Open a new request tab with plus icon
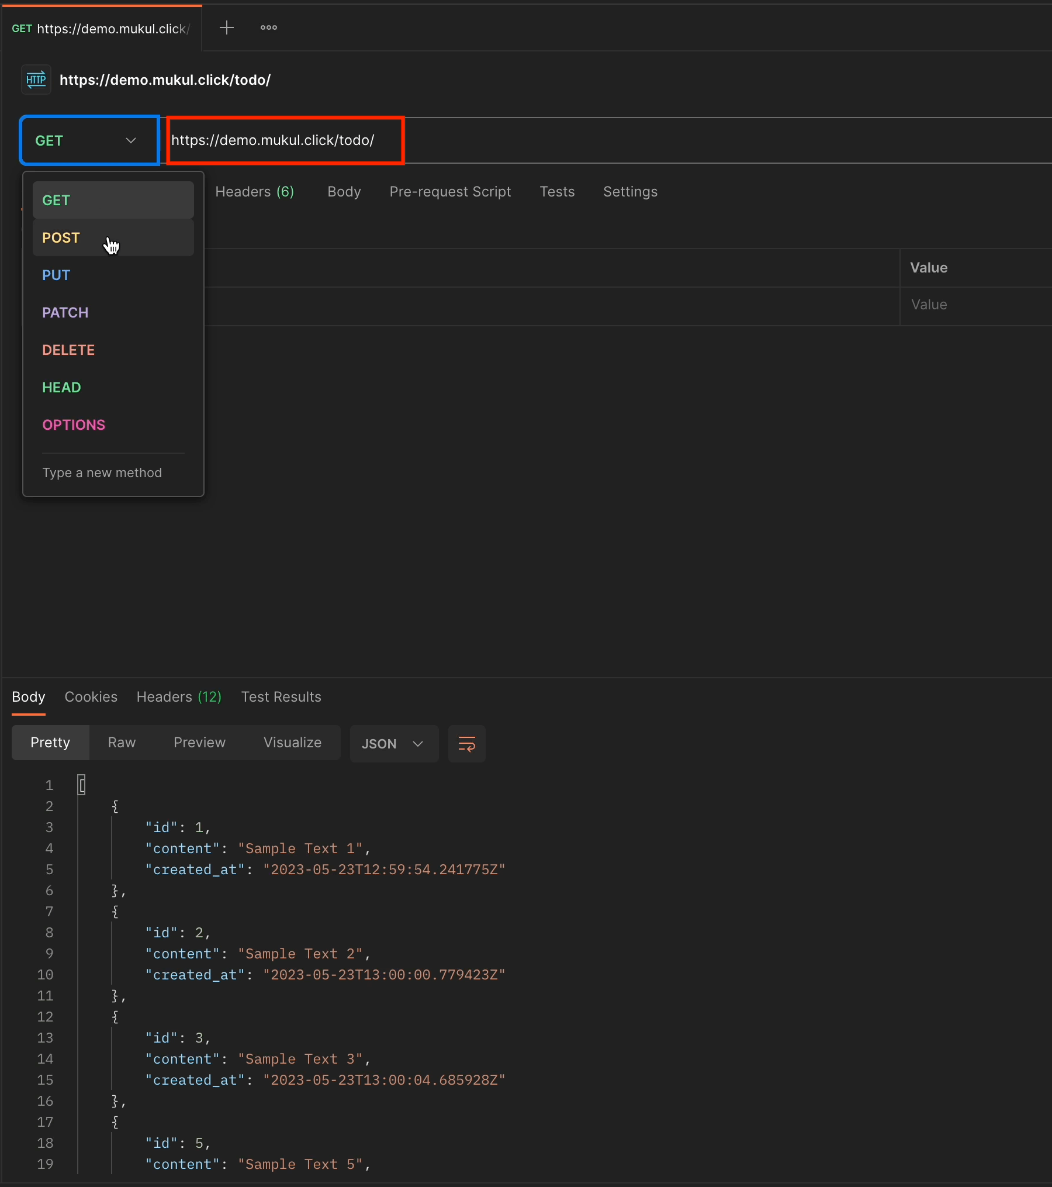1052x1187 pixels. (x=227, y=27)
